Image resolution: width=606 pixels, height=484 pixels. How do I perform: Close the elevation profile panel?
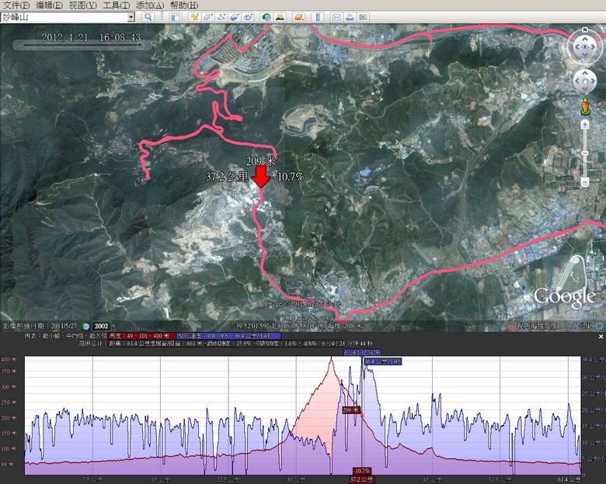[600, 337]
